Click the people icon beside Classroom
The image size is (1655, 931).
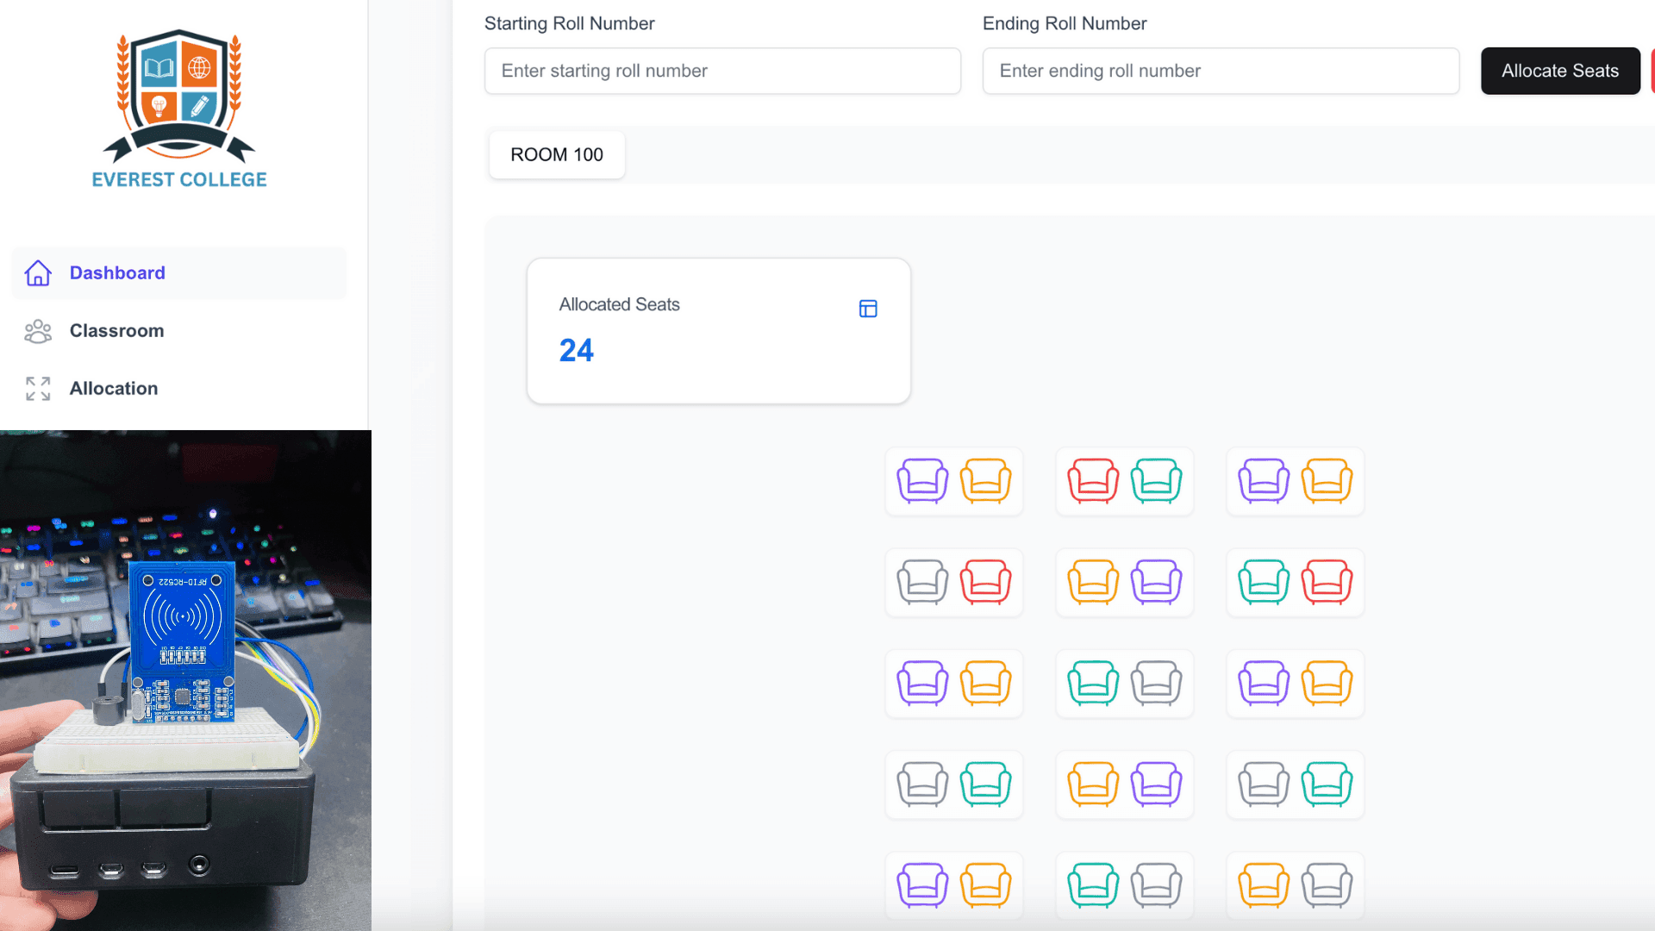pyautogui.click(x=38, y=331)
